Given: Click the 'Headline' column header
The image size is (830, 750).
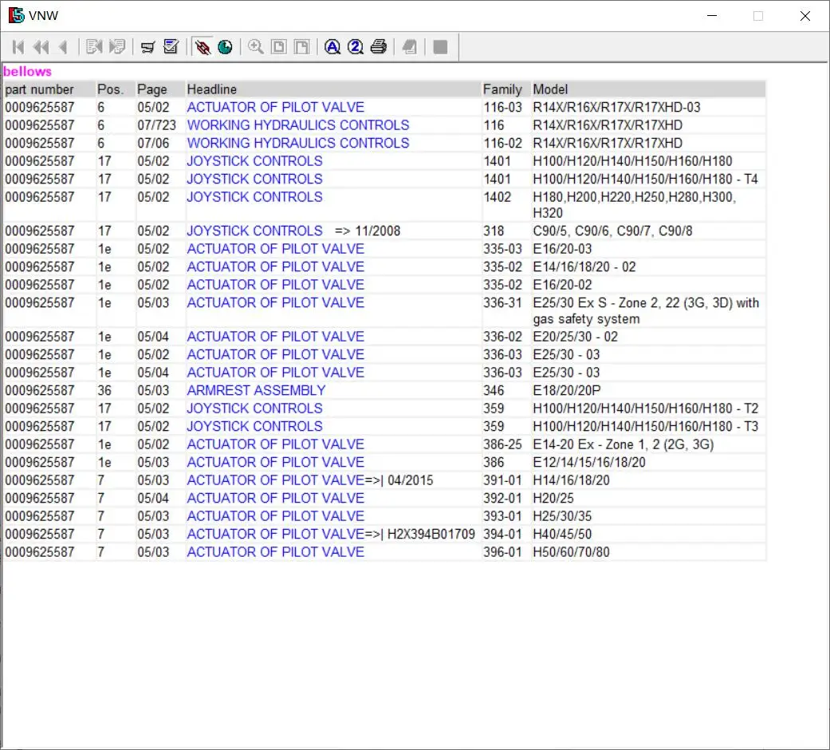Looking at the screenshot, I should [x=212, y=89].
